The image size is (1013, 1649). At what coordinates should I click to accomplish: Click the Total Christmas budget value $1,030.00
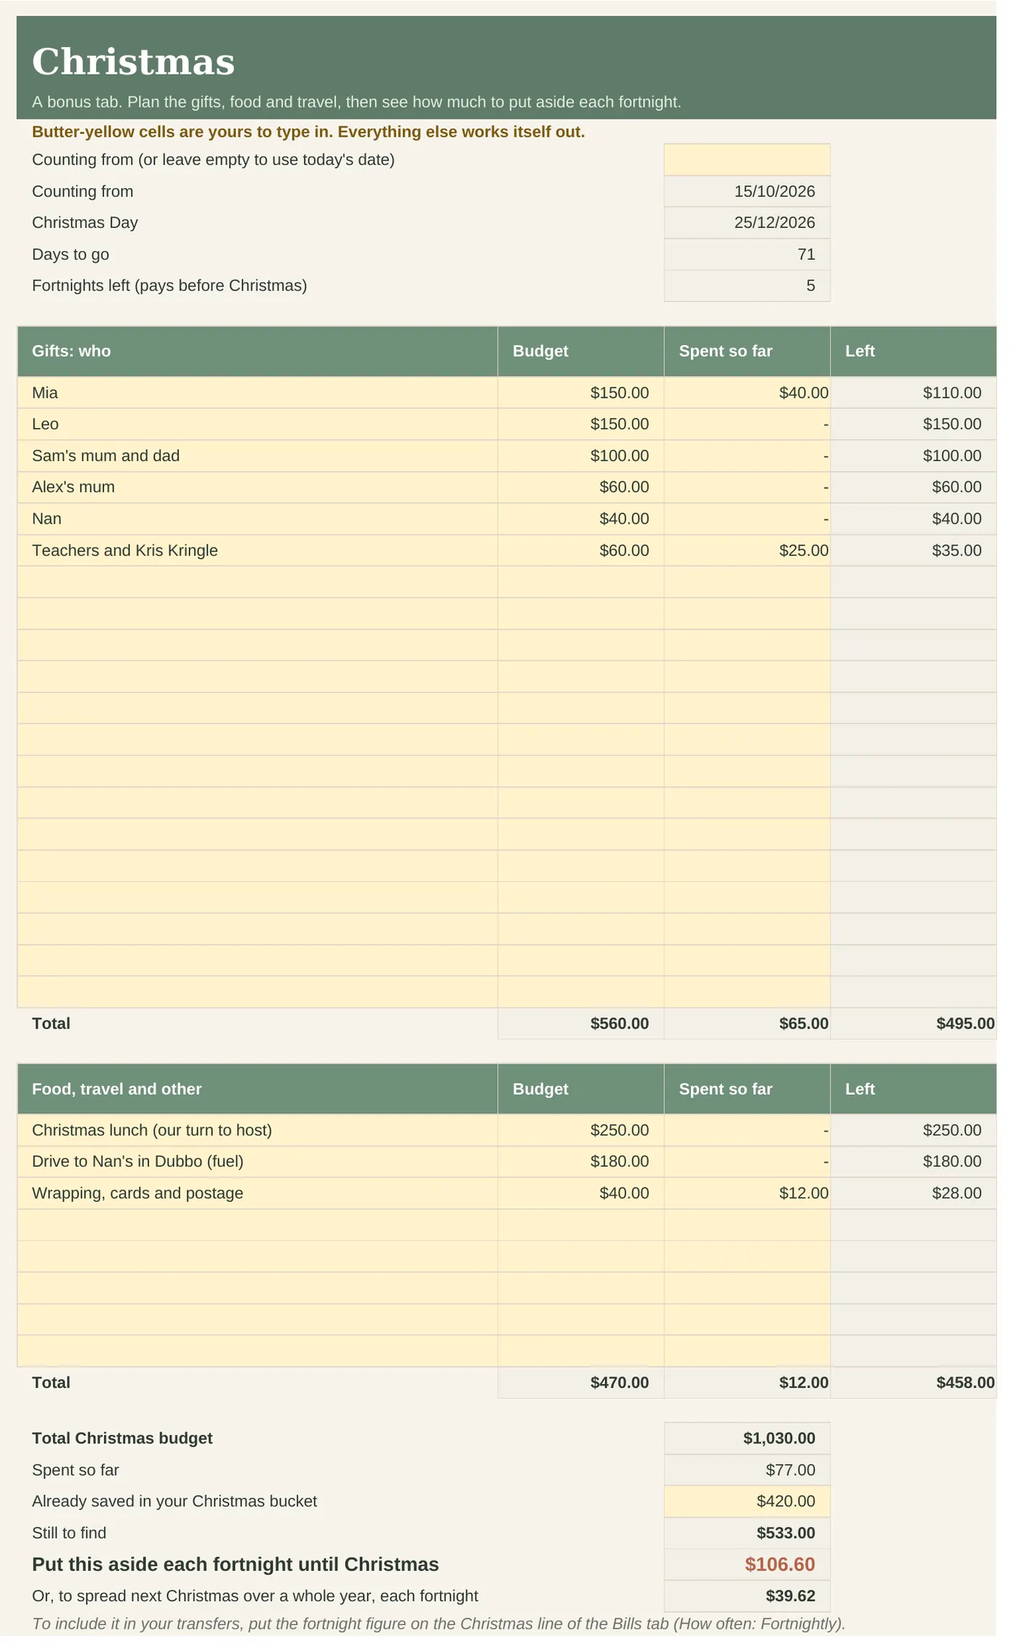[x=747, y=1438]
